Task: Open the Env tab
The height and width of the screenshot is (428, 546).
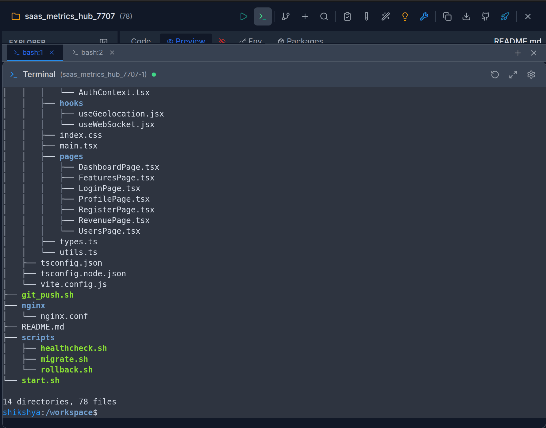Action: click(x=251, y=41)
